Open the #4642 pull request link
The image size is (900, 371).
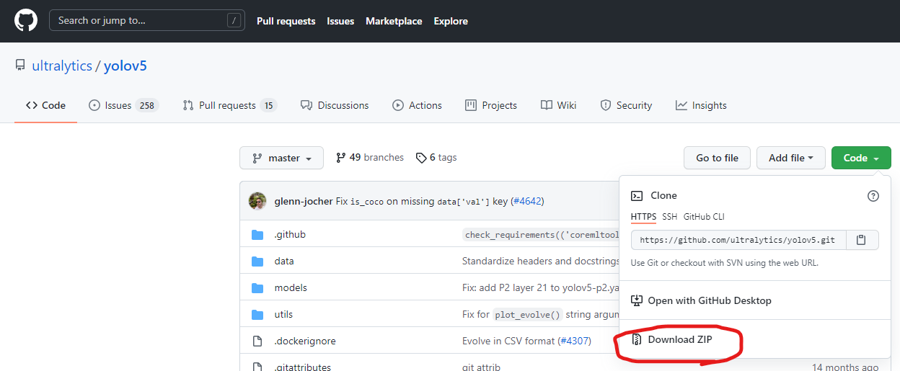(527, 201)
